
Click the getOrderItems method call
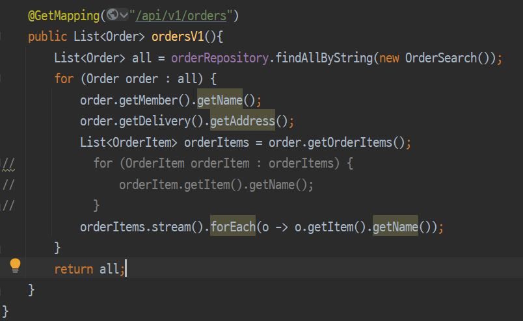tap(349, 143)
